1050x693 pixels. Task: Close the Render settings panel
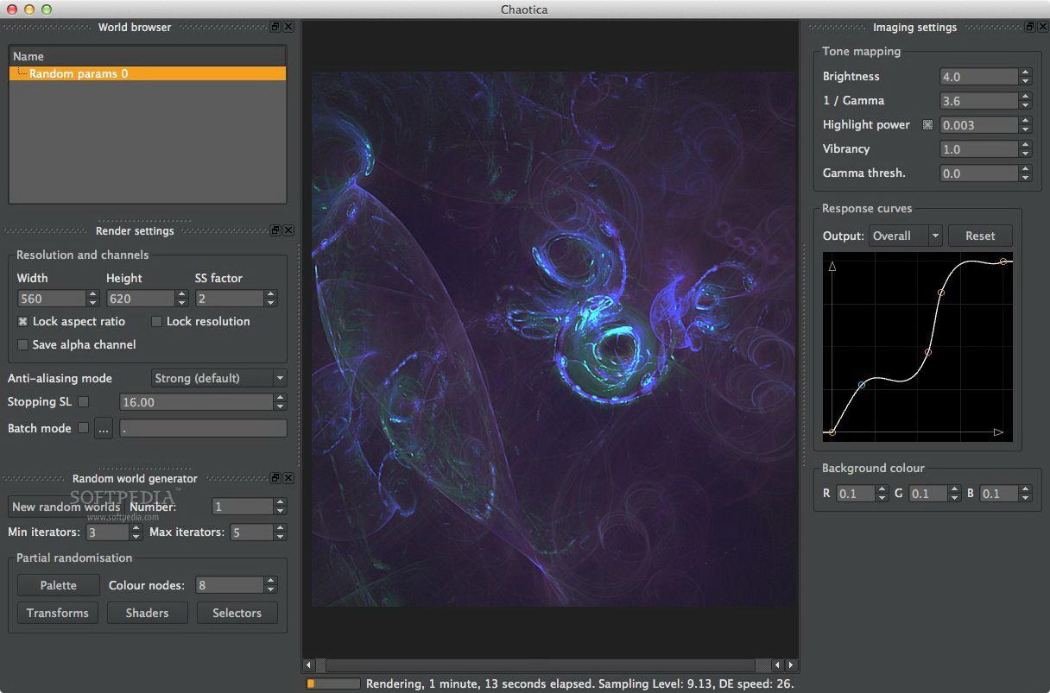tap(288, 230)
